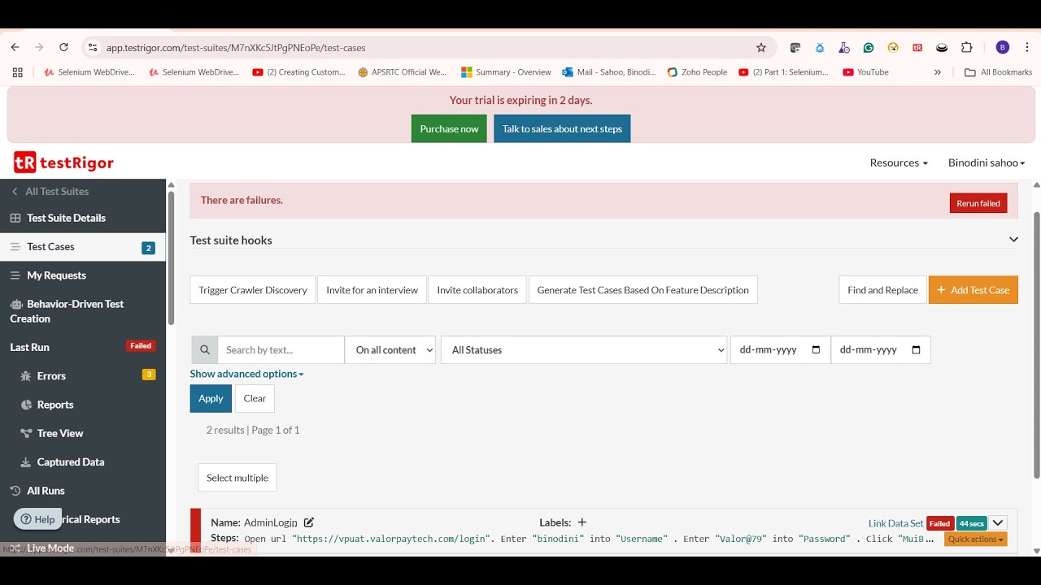
Task: Click the Purchase now button
Action: (449, 128)
